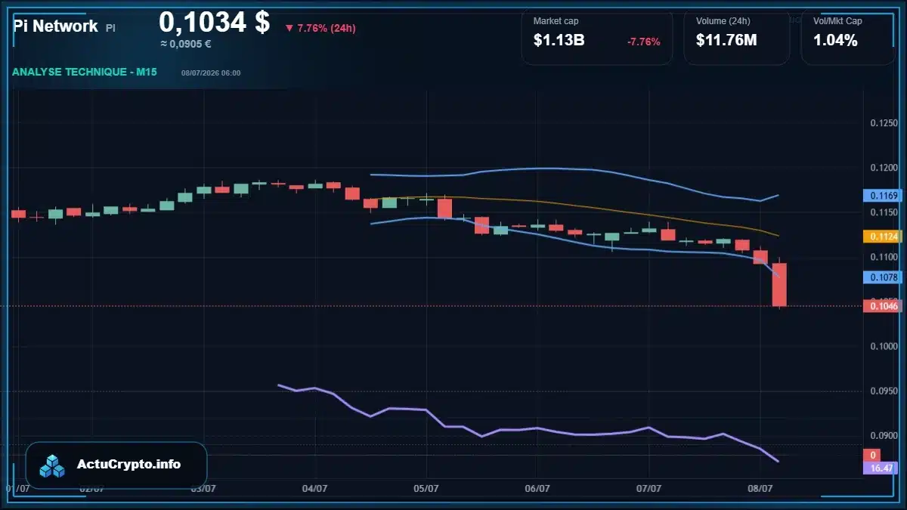Image resolution: width=907 pixels, height=510 pixels.
Task: Open the Market cap $1.13B card
Action: 597,36
